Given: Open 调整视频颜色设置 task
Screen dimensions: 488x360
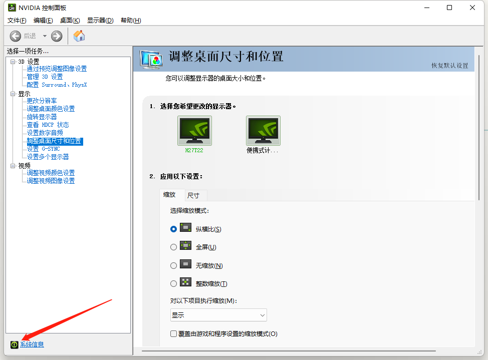Looking at the screenshot, I should pos(51,173).
